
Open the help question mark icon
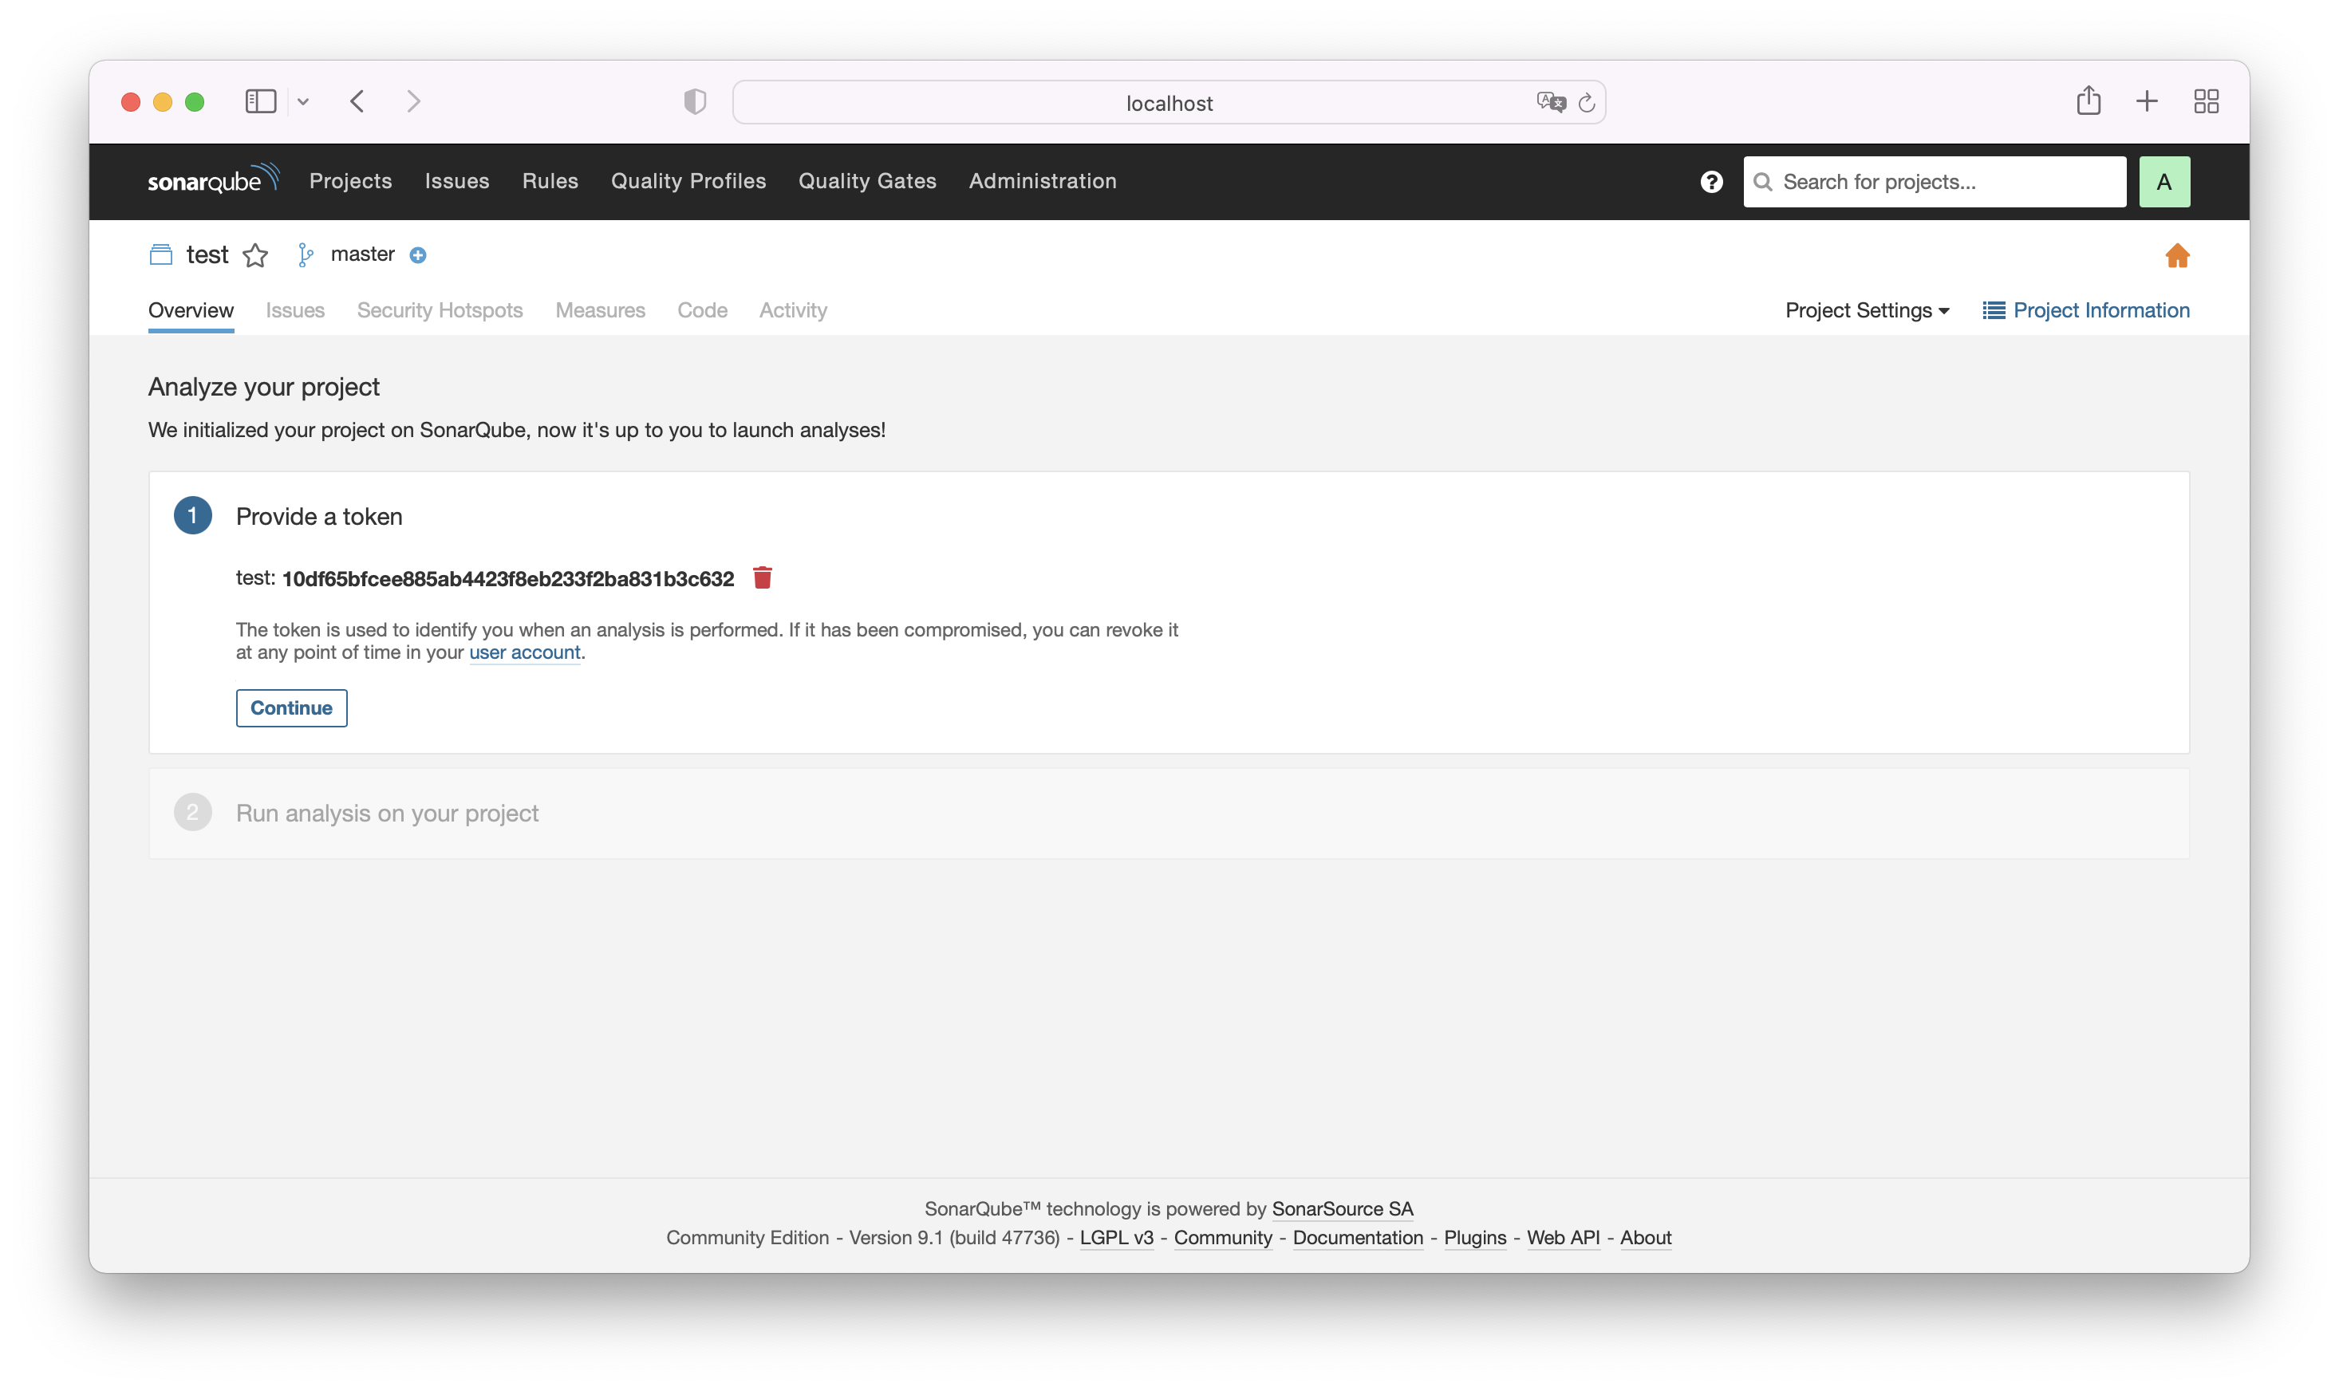1711,182
